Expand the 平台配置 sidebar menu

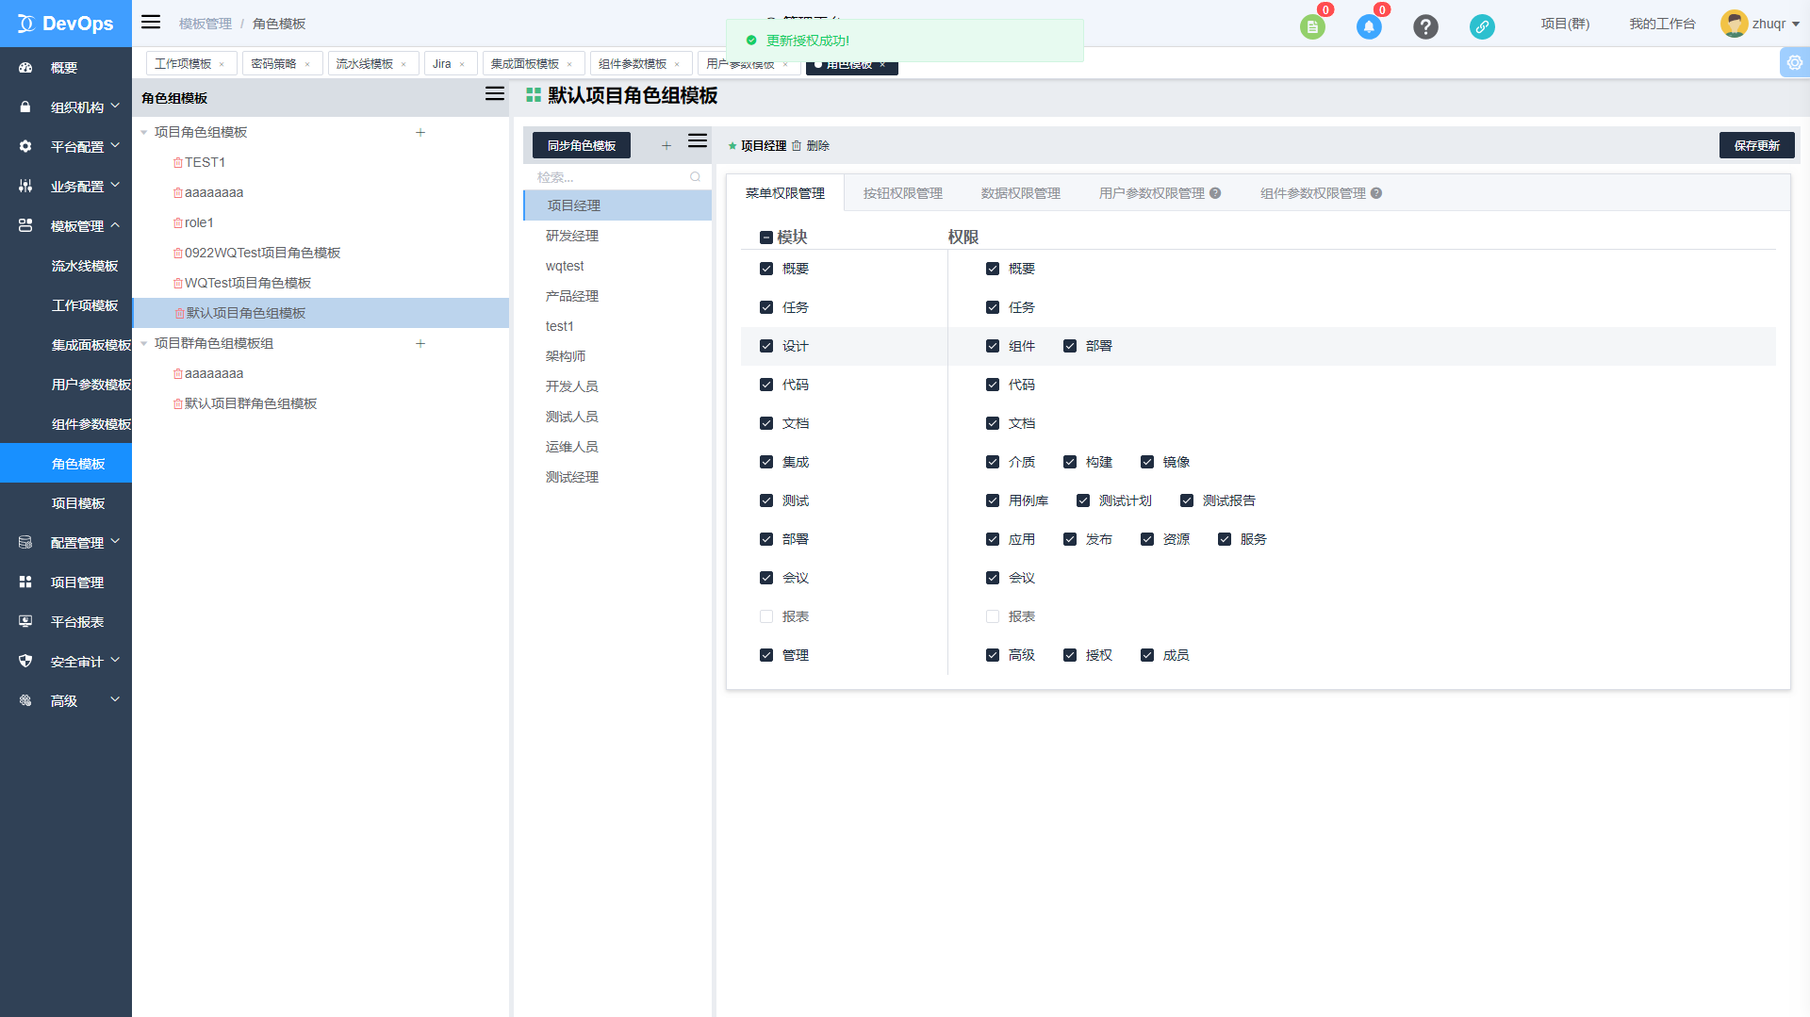point(66,147)
